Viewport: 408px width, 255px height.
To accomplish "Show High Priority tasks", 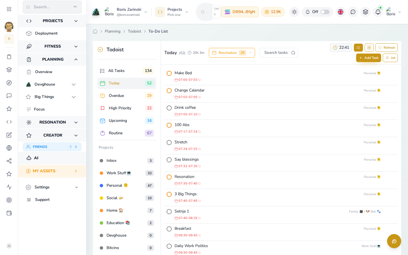I will click(x=127, y=108).
